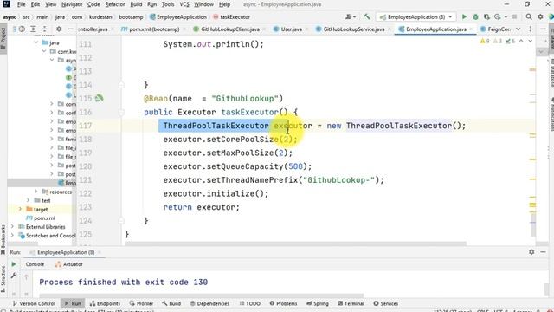Open the Terminal tool window
The image size is (554, 312).
pyautogui.click(x=351, y=303)
